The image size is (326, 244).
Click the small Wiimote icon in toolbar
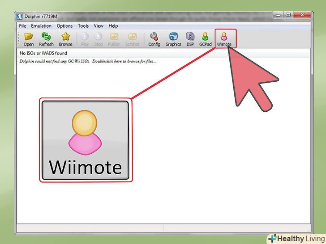pyautogui.click(x=224, y=38)
